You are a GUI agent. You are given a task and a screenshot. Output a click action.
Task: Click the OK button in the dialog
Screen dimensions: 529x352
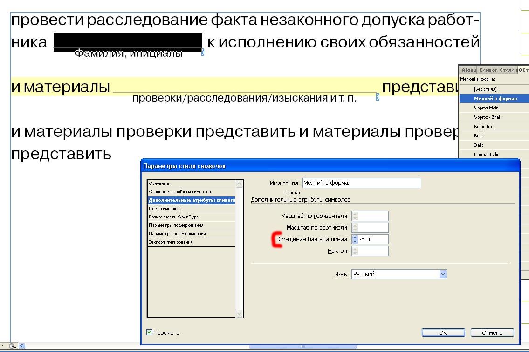click(443, 333)
